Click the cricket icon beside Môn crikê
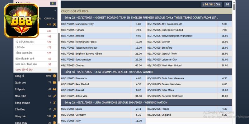The width and height of the screenshot is (249, 124). [54, 96]
